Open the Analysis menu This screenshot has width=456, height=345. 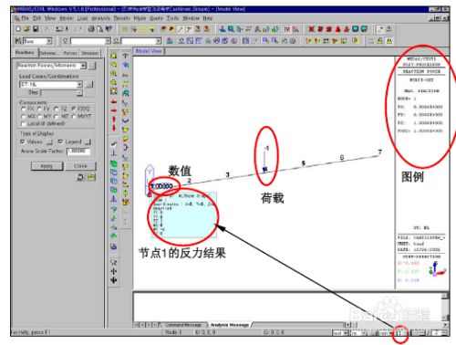[x=100, y=18]
